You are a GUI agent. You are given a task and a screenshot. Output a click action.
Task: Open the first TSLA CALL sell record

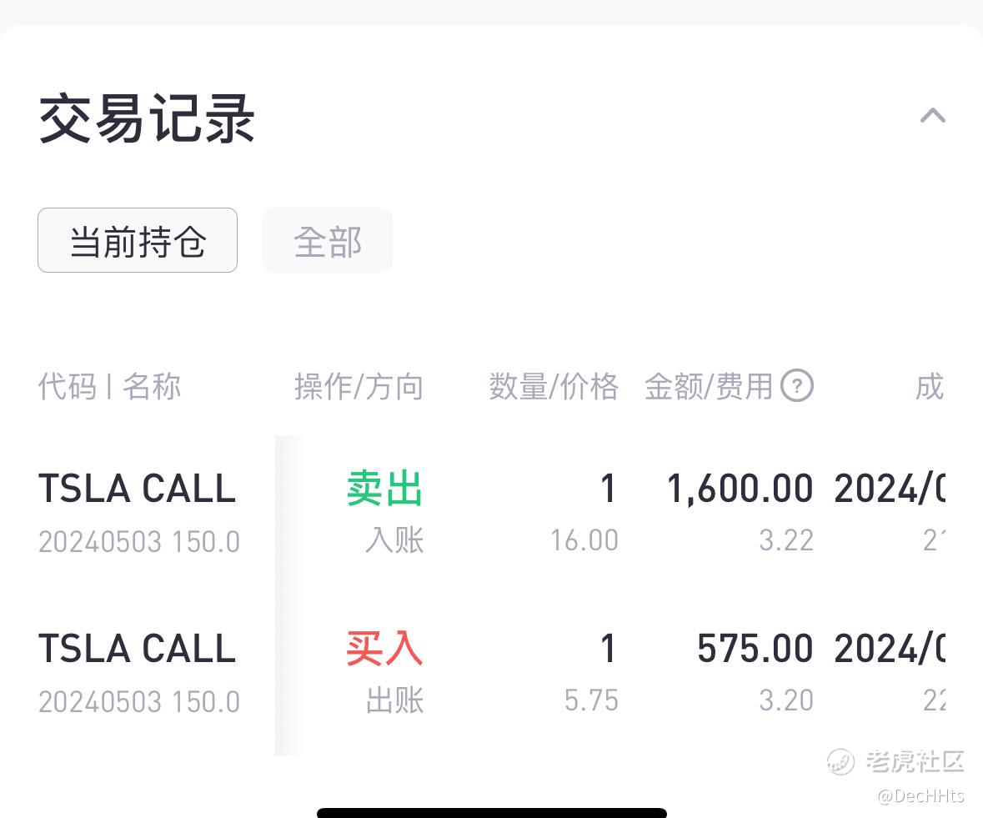click(x=492, y=513)
